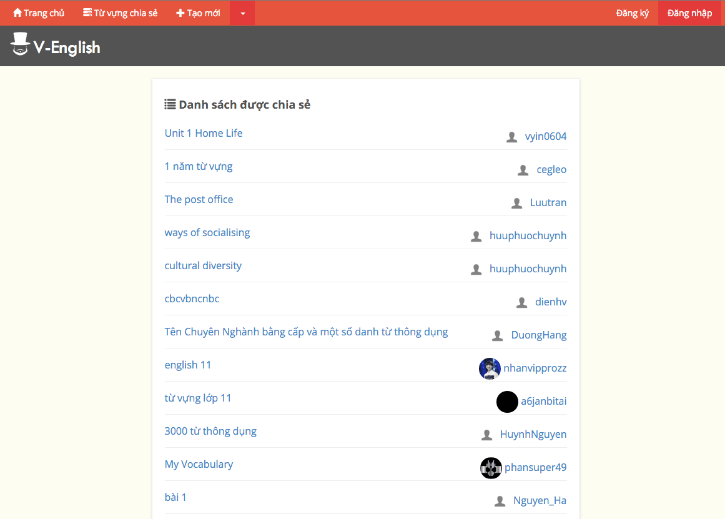
Task: Click nhanvipprozz's profile avatar picture
Action: tap(490, 368)
